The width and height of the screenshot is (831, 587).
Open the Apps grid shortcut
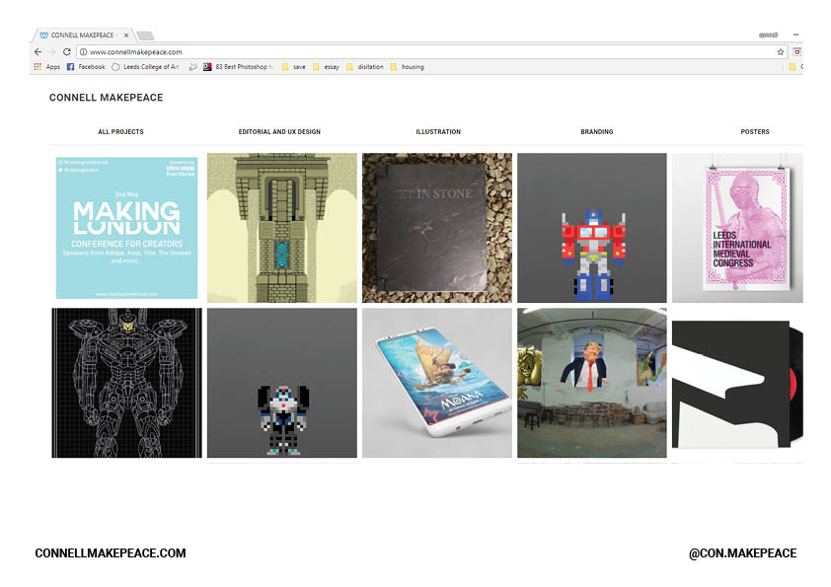coord(46,67)
